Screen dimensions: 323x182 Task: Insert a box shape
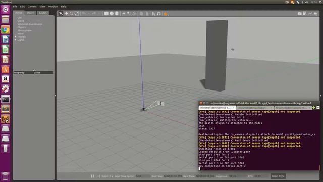tap(106, 14)
